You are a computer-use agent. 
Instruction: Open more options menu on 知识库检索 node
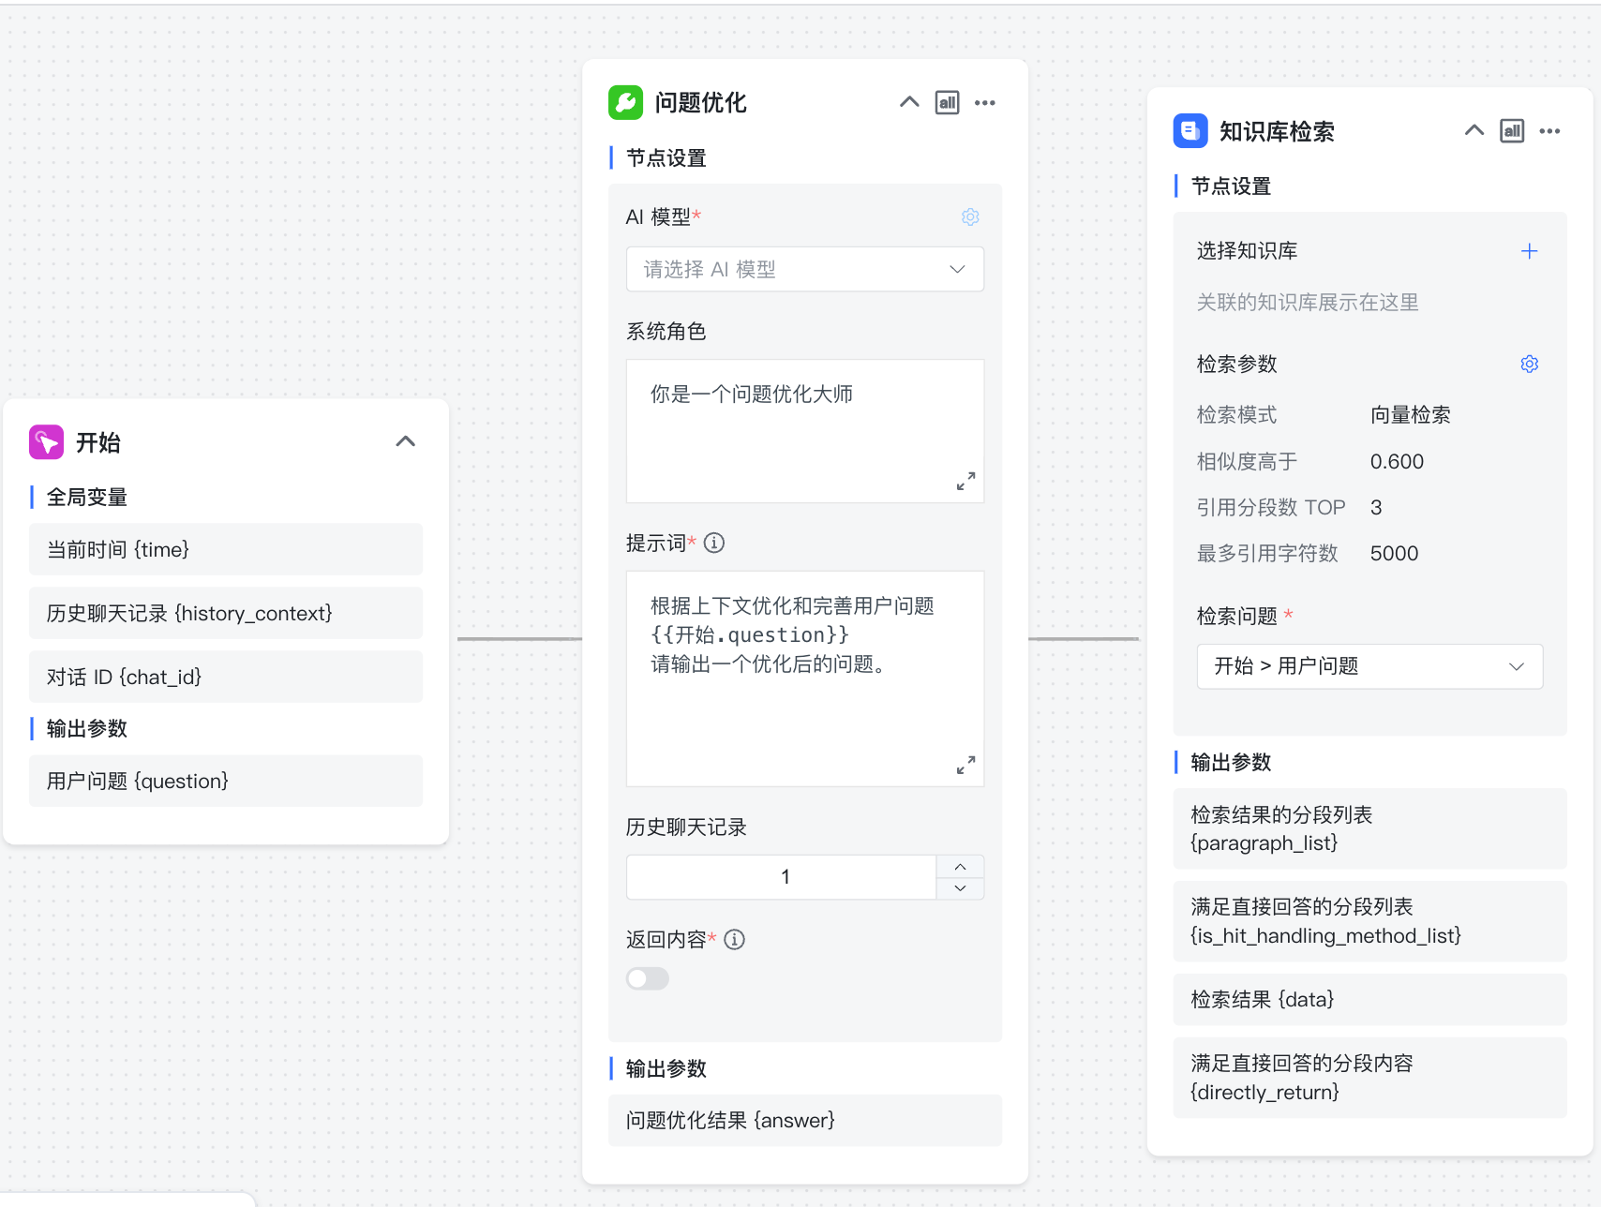(x=1549, y=131)
